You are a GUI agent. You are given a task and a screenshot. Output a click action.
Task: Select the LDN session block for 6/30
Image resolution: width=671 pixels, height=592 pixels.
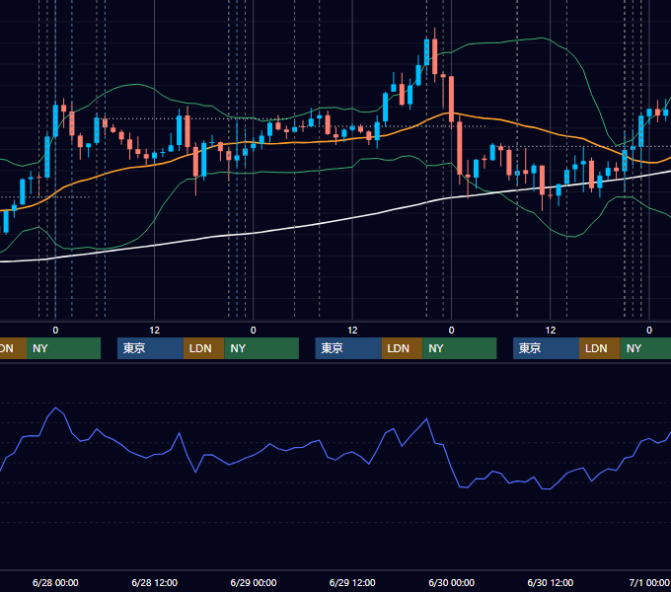coord(600,348)
